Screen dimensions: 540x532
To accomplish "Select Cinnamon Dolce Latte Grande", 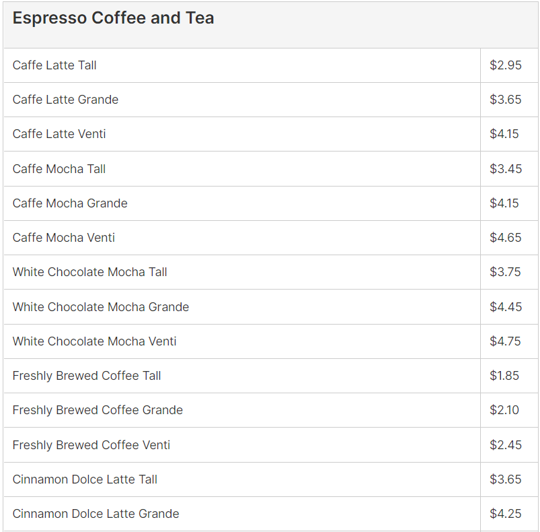I will (x=96, y=514).
